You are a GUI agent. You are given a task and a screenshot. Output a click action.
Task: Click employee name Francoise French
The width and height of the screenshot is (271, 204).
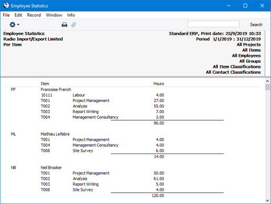(56, 89)
